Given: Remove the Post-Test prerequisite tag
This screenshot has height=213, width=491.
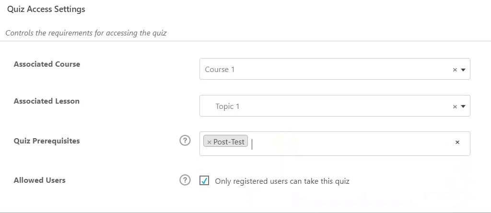Looking at the screenshot, I should (x=209, y=142).
